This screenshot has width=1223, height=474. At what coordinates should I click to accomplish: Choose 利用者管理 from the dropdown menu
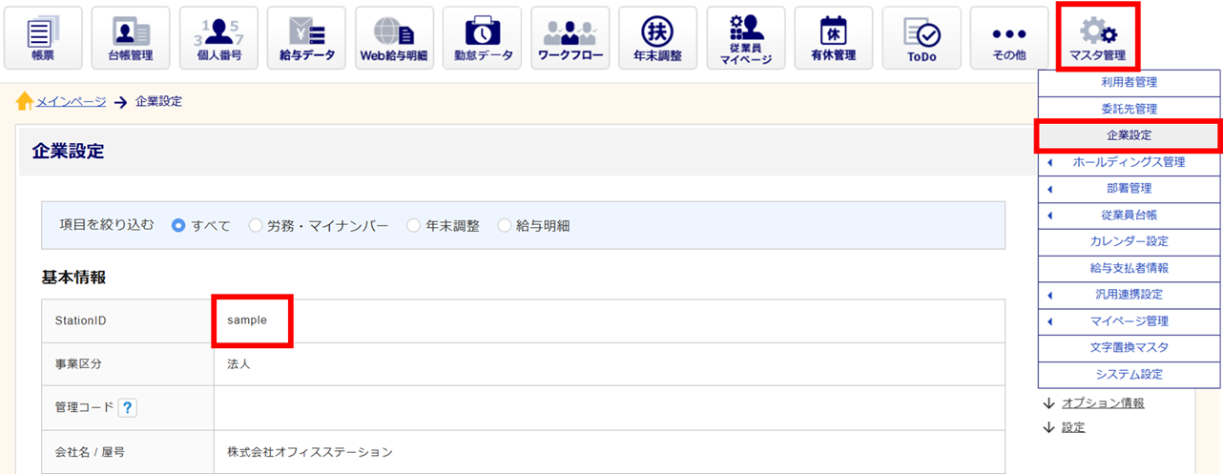(1129, 83)
